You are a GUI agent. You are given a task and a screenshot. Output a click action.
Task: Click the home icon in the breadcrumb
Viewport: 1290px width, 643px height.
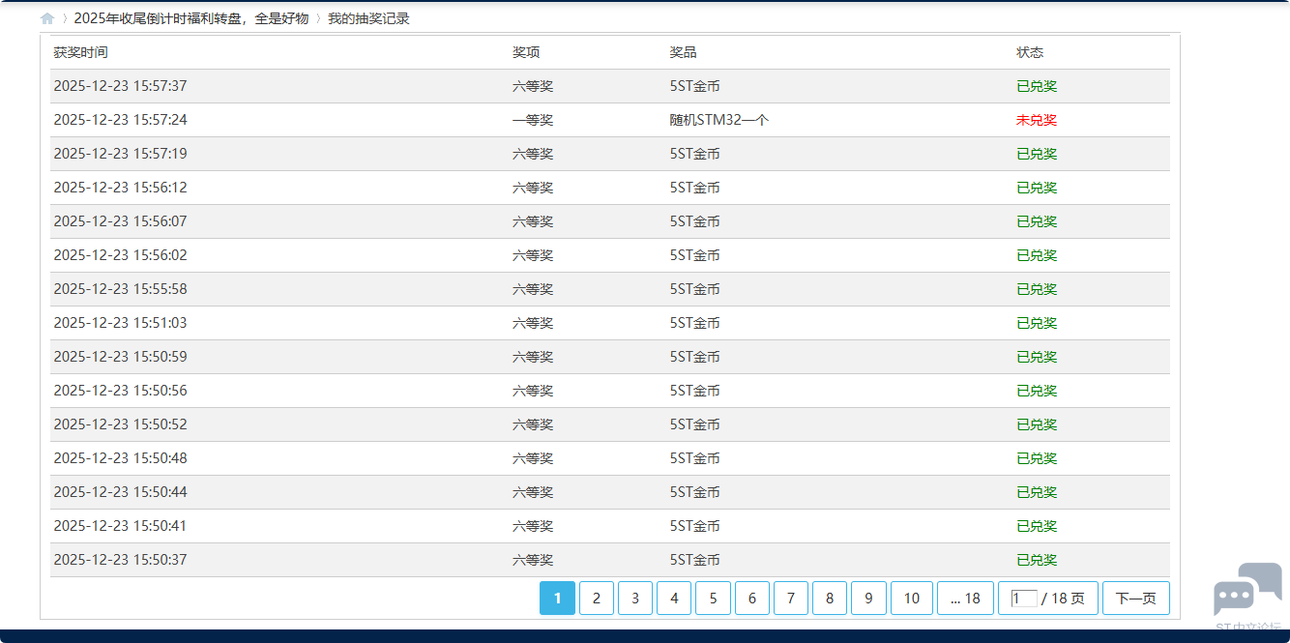tap(45, 17)
